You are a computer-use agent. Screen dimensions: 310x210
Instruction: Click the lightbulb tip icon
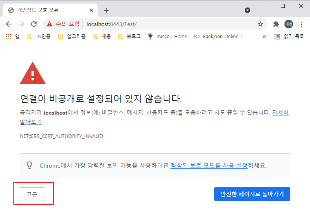[x=30, y=165]
